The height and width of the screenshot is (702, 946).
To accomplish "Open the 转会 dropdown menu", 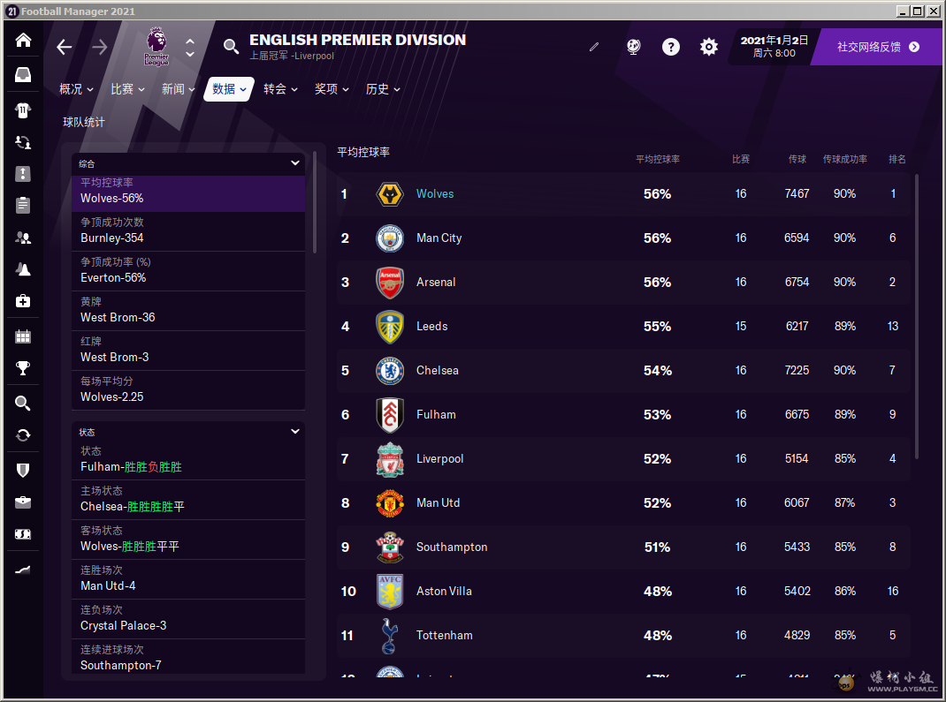I will tap(280, 89).
